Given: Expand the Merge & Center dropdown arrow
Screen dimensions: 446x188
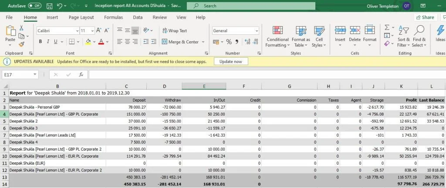Looking at the screenshot, I should click(203, 42).
